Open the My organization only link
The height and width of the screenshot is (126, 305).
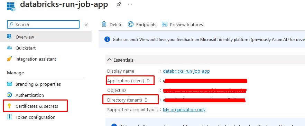coord(184,110)
